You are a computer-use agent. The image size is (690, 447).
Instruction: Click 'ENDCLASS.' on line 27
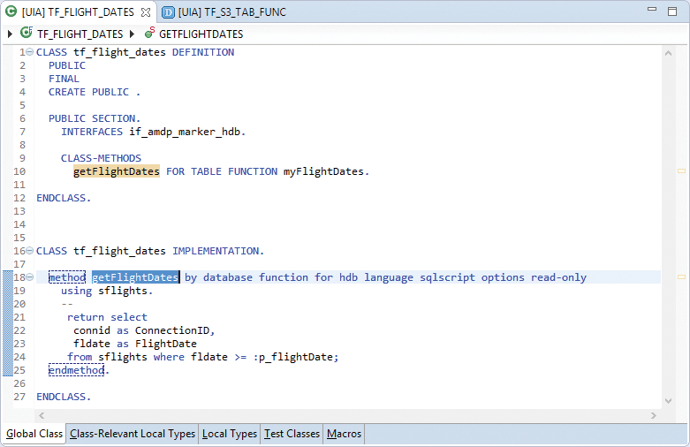(x=64, y=397)
